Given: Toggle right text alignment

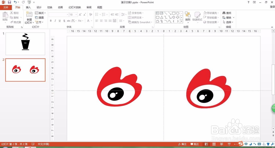Looking at the screenshot, I should point(106,21).
